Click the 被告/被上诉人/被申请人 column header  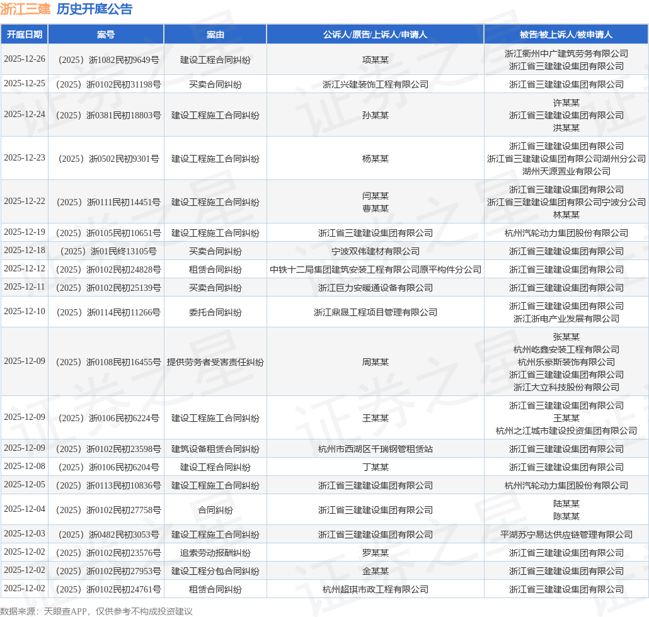(x=566, y=35)
